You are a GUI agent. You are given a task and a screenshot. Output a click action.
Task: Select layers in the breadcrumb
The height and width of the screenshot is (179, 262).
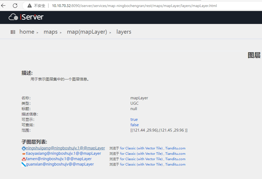pyautogui.click(x=124, y=32)
